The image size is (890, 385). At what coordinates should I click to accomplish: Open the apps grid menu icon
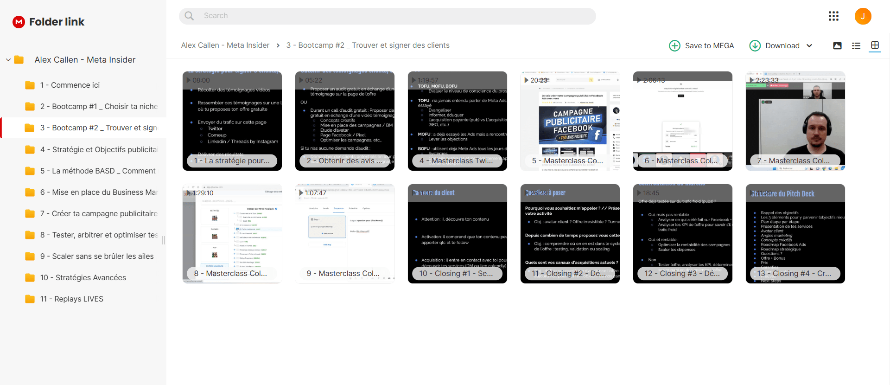(x=833, y=16)
